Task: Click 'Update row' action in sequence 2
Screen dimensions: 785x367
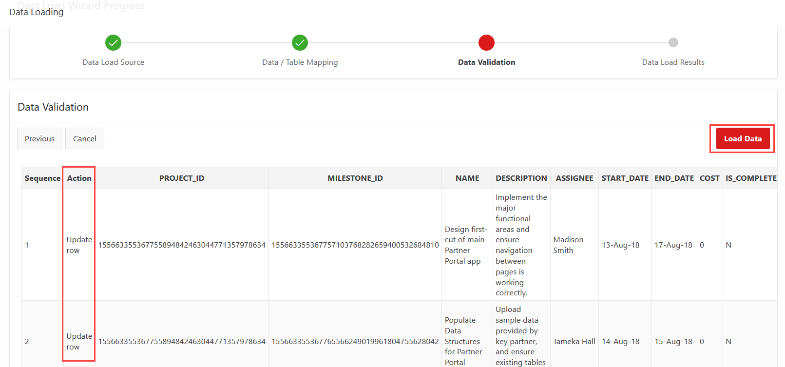Action: [79, 342]
